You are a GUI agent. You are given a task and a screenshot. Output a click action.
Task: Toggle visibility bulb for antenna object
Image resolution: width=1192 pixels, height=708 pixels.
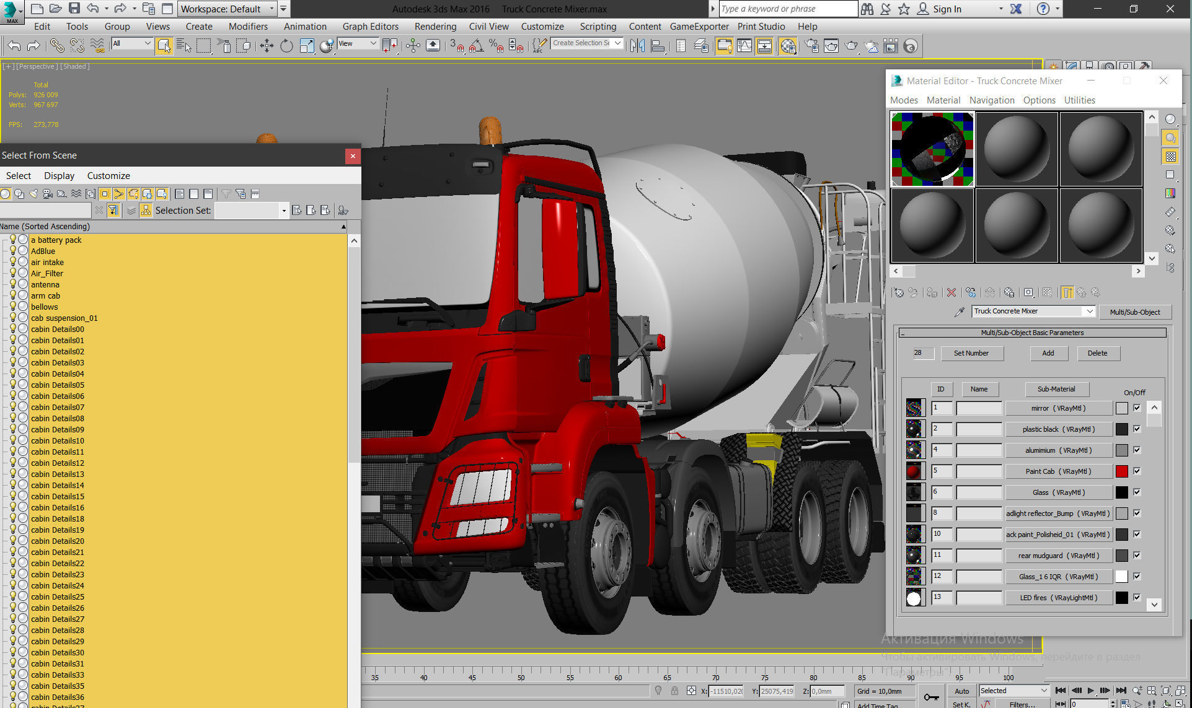[12, 284]
